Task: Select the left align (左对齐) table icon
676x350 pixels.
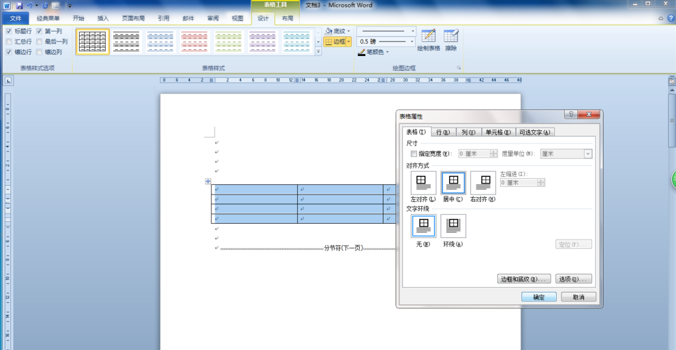Action: click(x=423, y=183)
